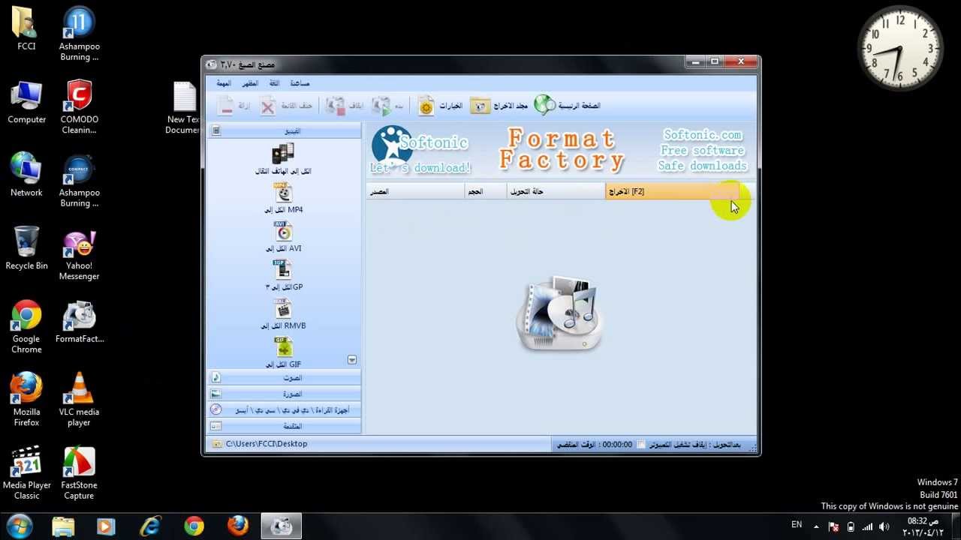Open Ashampoo Burning Compact shortcut

tap(79, 180)
